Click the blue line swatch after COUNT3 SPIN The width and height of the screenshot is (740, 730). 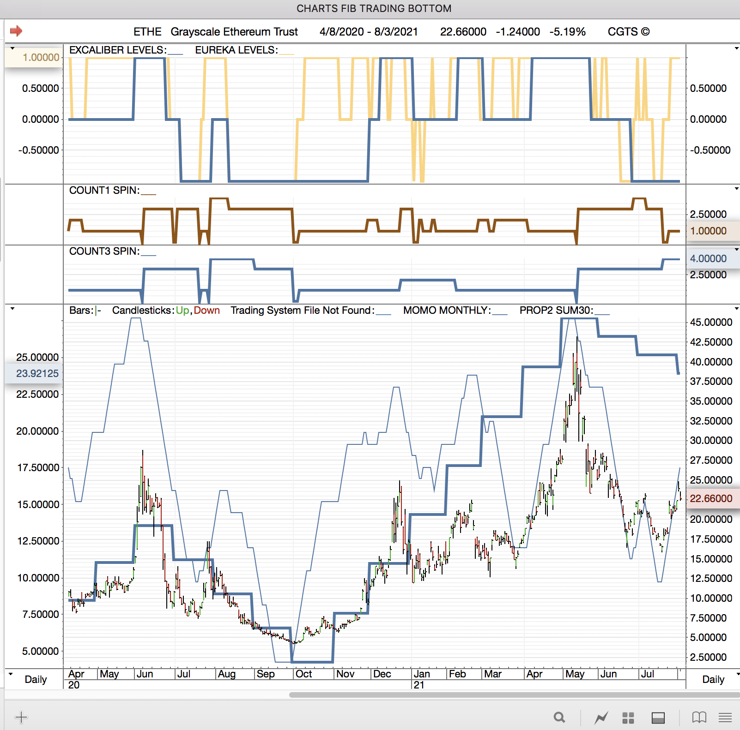(148, 255)
